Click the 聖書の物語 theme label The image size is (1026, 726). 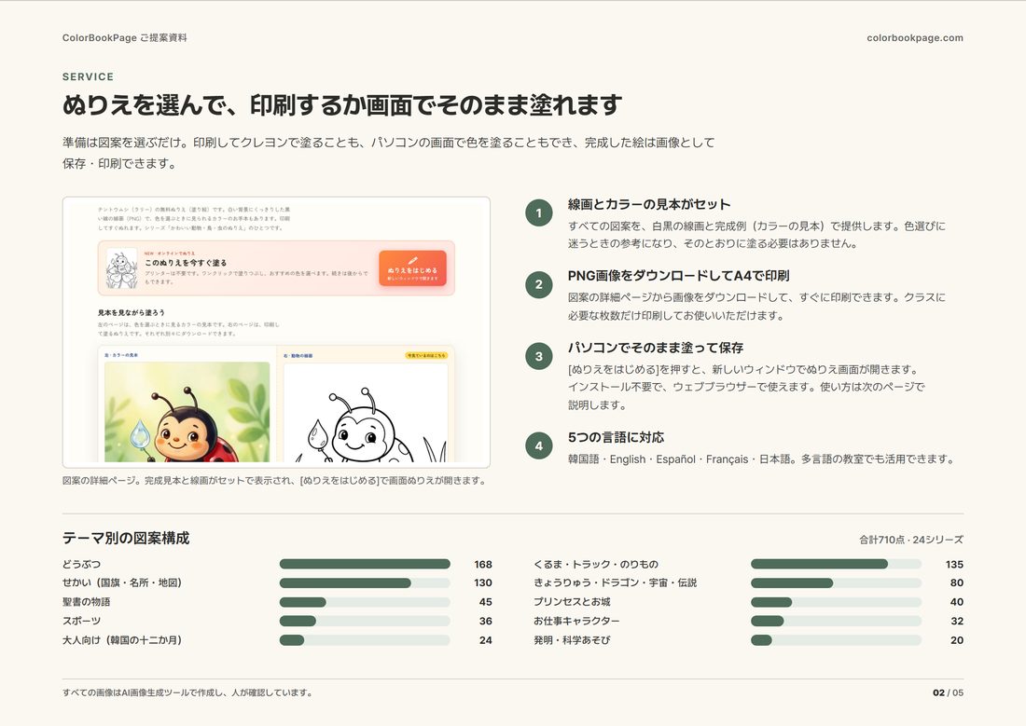click(x=87, y=602)
